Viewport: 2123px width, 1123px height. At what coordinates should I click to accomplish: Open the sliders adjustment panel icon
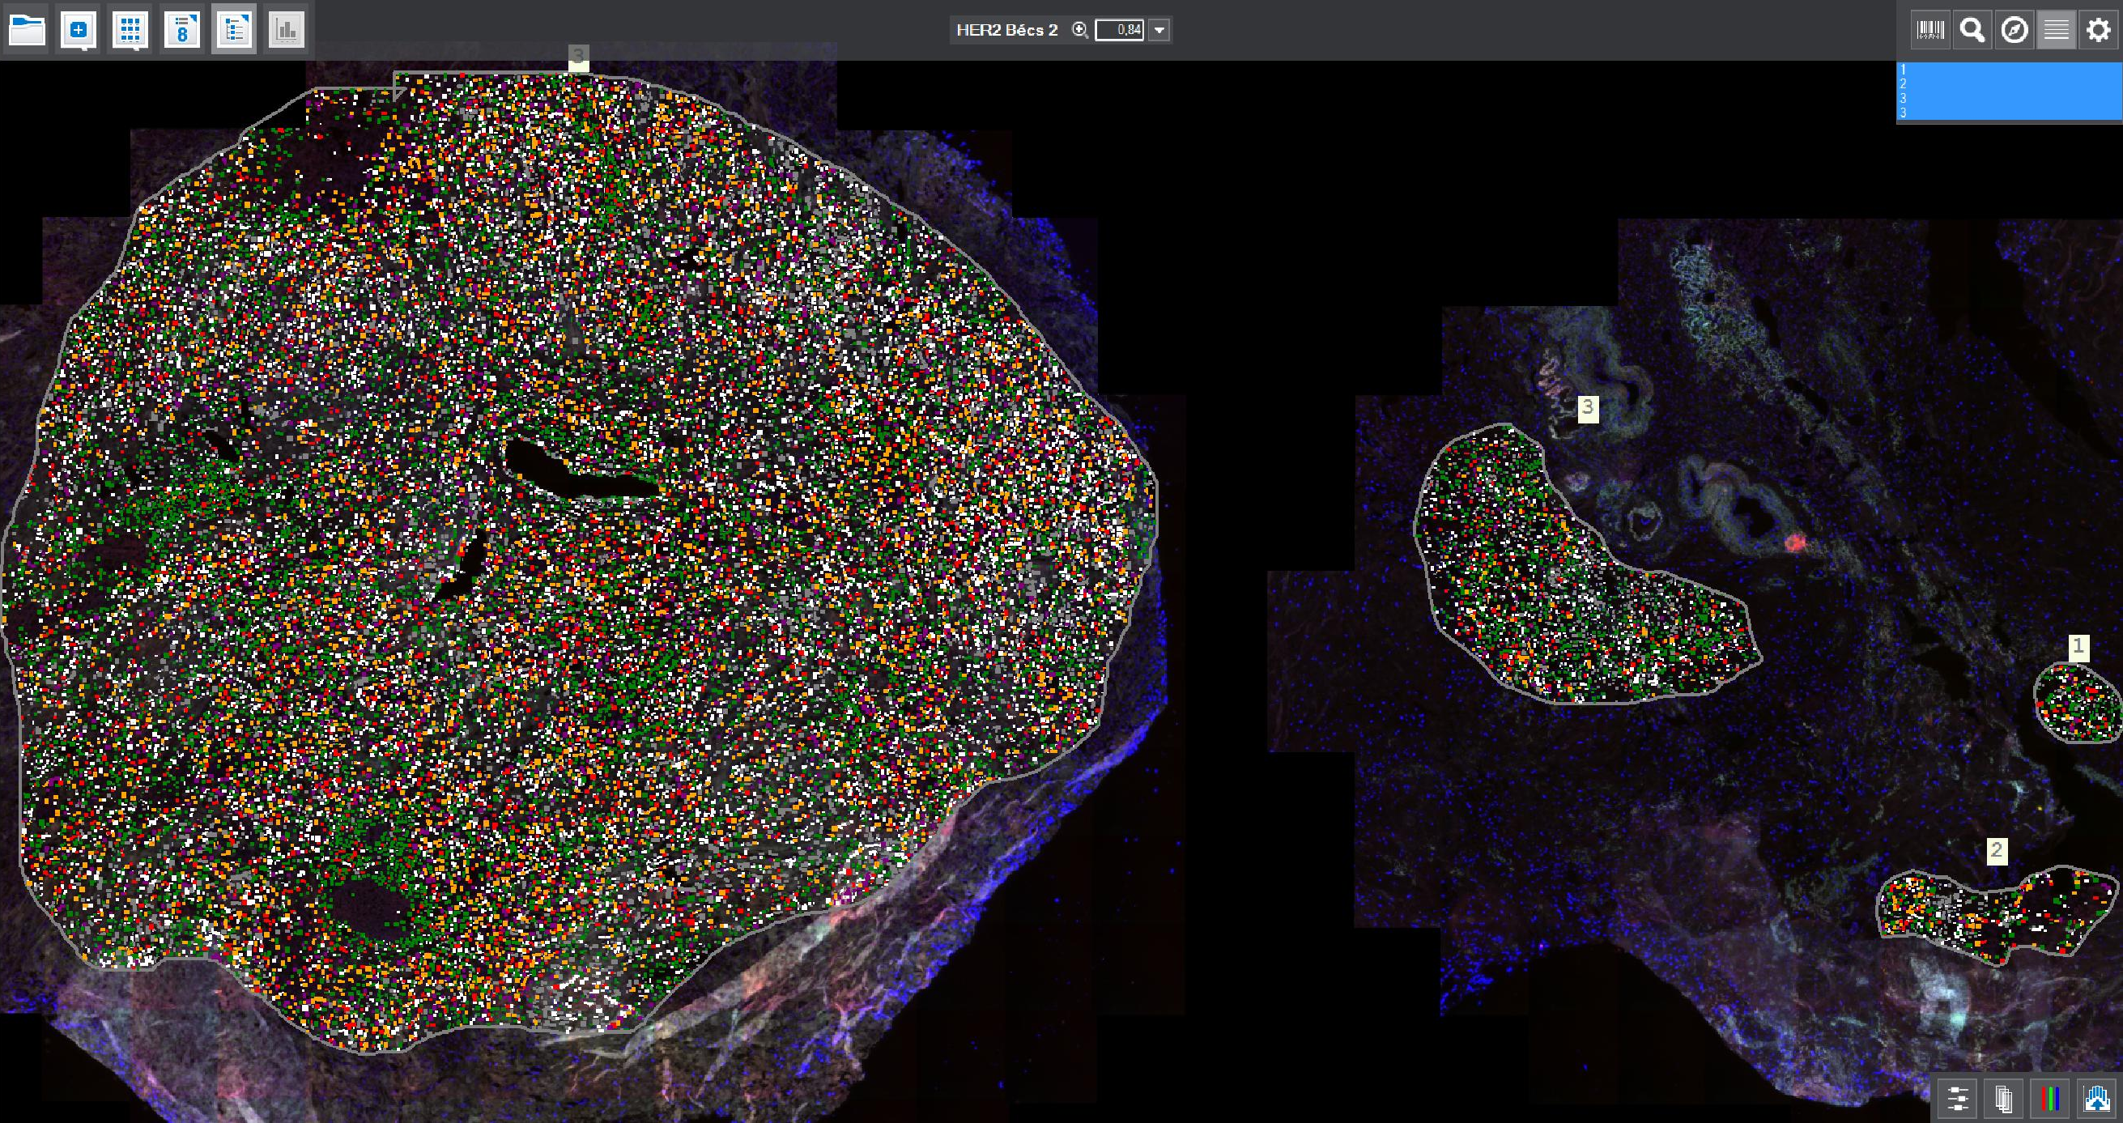click(x=1957, y=1098)
